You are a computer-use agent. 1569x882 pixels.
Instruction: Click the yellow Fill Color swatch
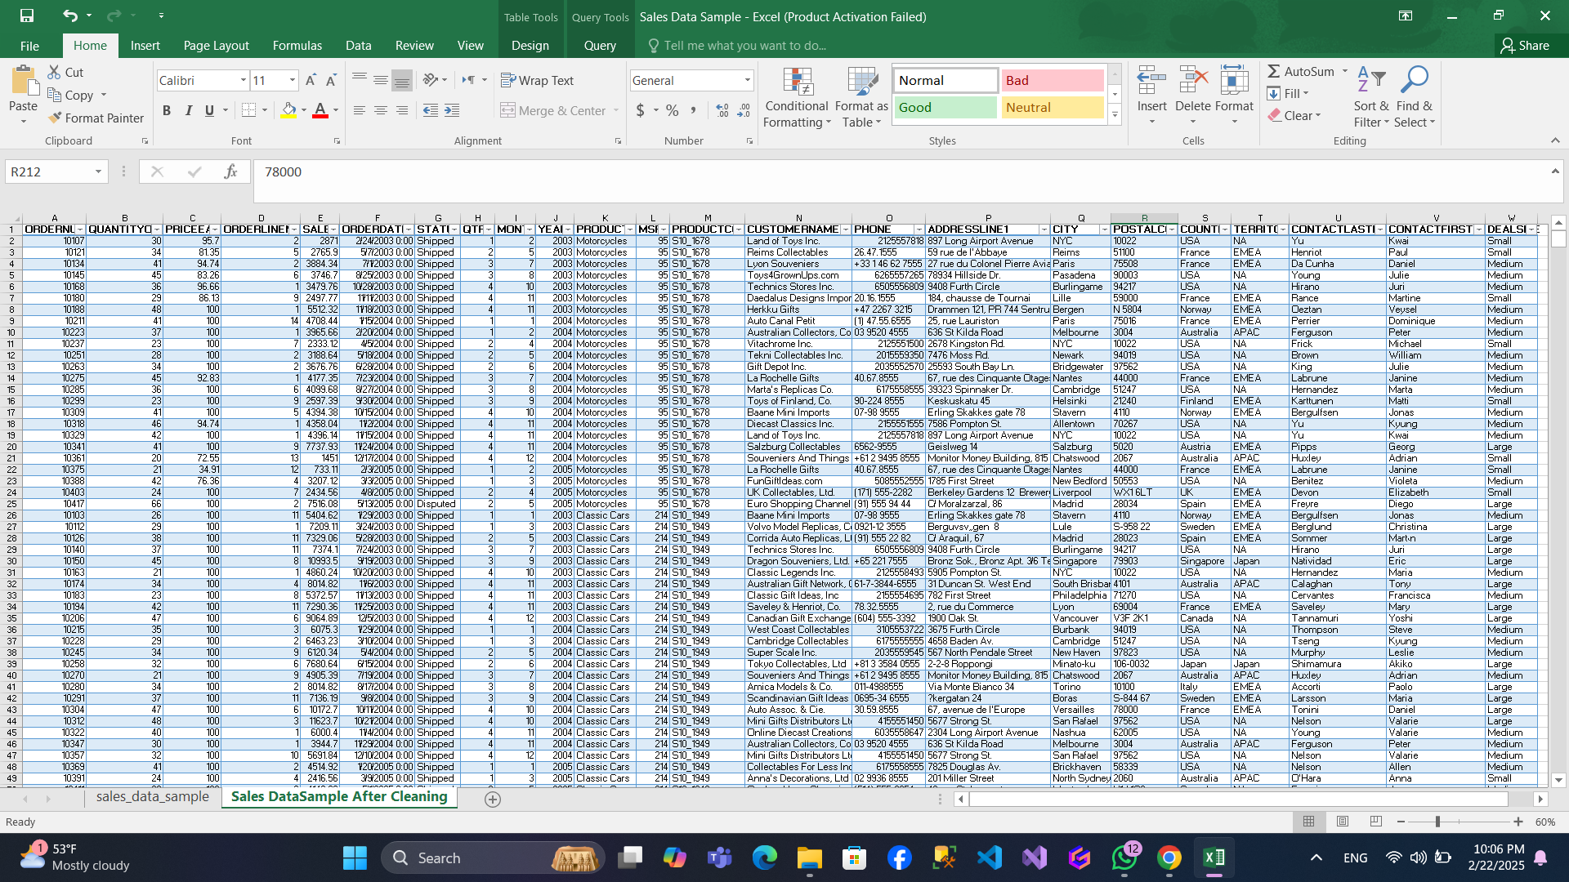click(289, 110)
